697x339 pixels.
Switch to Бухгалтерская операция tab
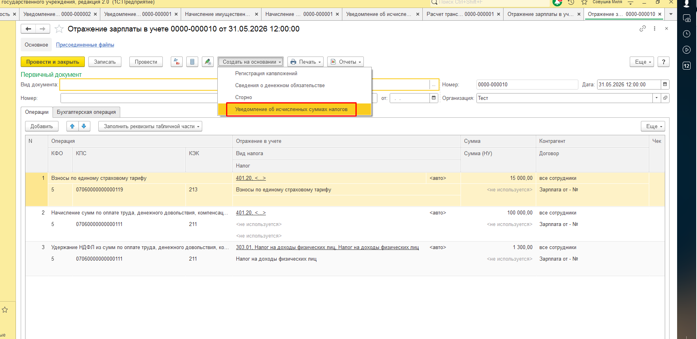pyautogui.click(x=86, y=112)
